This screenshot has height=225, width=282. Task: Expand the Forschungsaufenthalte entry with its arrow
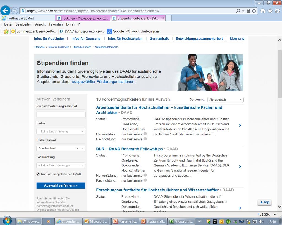240,208
